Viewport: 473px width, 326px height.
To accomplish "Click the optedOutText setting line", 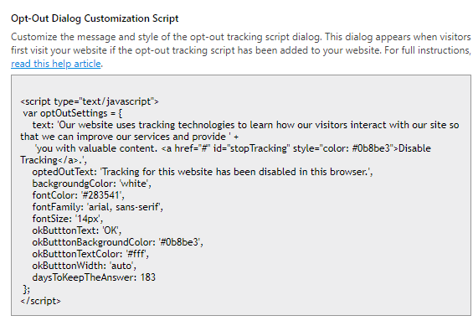I will pos(203,172).
